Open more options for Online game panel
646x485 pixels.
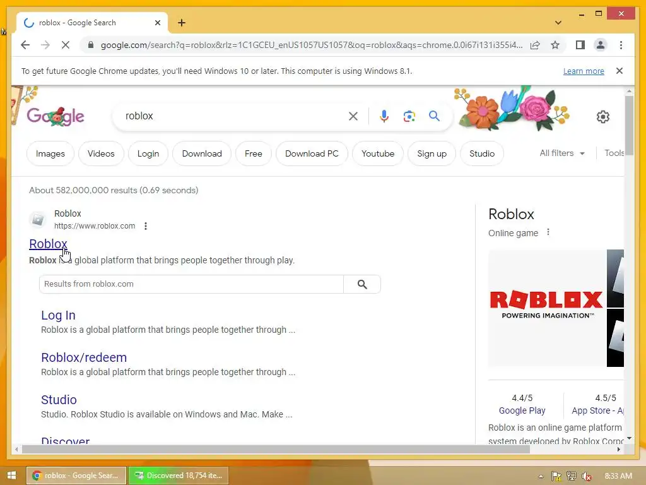pyautogui.click(x=548, y=232)
